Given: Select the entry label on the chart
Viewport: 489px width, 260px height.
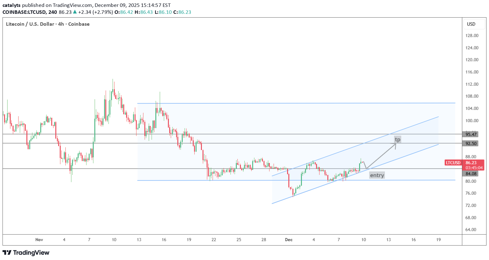Looking at the screenshot, I should click(377, 175).
